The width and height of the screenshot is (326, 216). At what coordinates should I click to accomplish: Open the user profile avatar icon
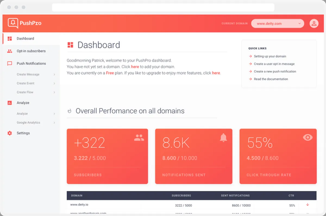click(314, 23)
